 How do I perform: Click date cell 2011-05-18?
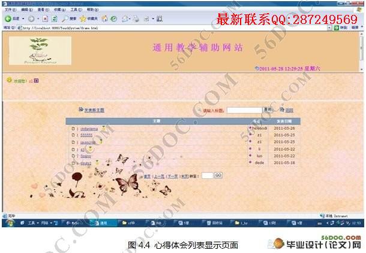[x=284, y=163]
